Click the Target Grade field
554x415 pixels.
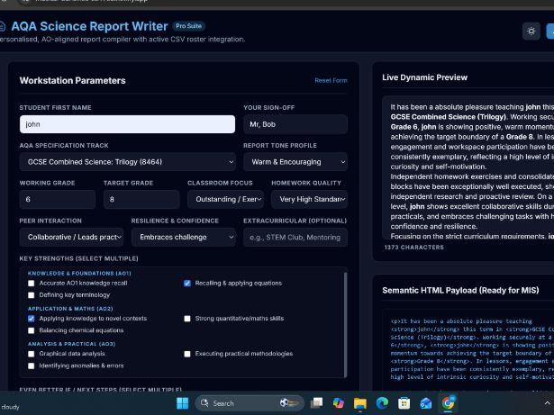click(x=141, y=199)
